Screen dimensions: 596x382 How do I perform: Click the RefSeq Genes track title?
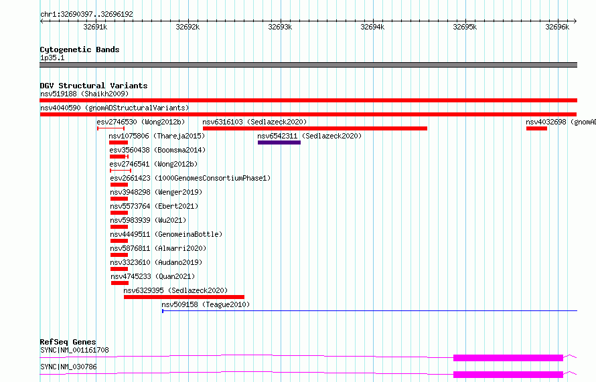coord(68,342)
